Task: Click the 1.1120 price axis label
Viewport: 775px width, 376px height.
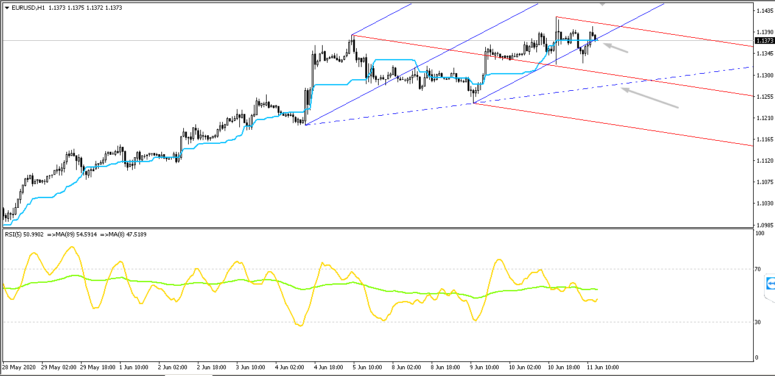Action: pos(764,161)
